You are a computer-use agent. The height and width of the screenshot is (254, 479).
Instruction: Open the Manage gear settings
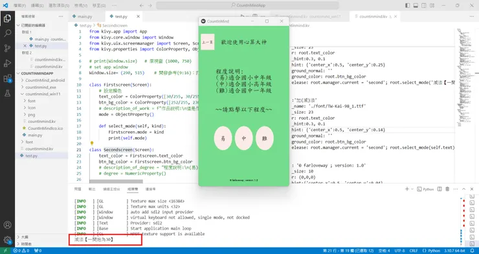[7, 240]
